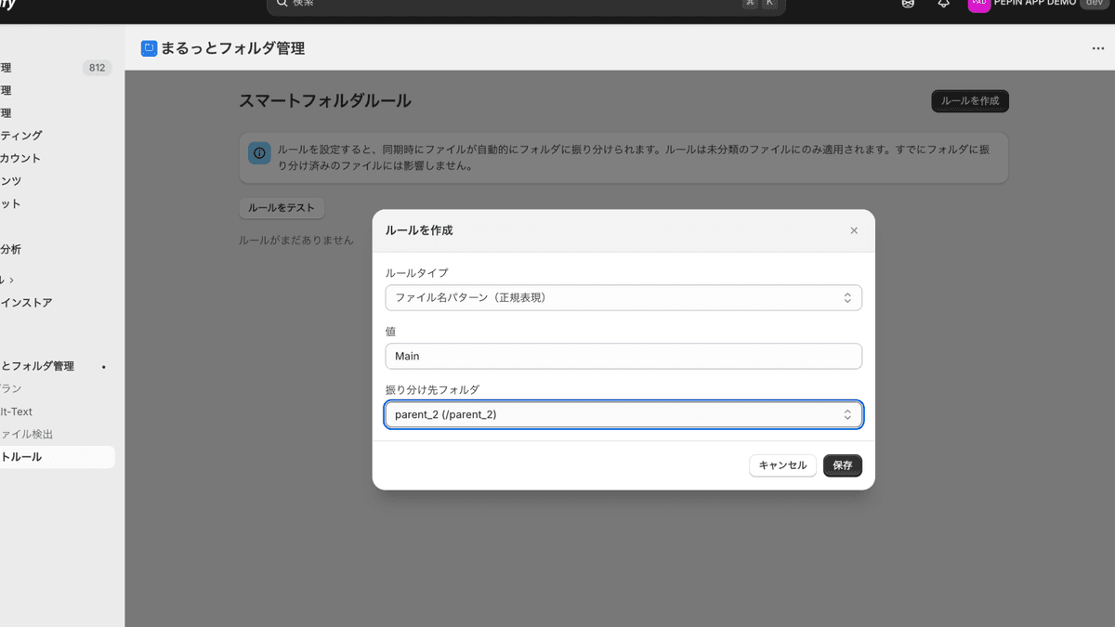Image resolution: width=1115 pixels, height=627 pixels.
Task: Click the pin dot beside とフォルダ管理
Action: 103,367
